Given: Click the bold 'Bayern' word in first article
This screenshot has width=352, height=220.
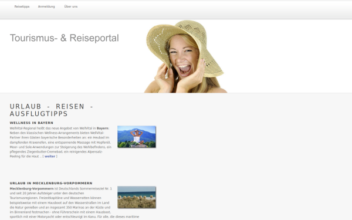Looking at the screenshot, I should coord(103,128).
